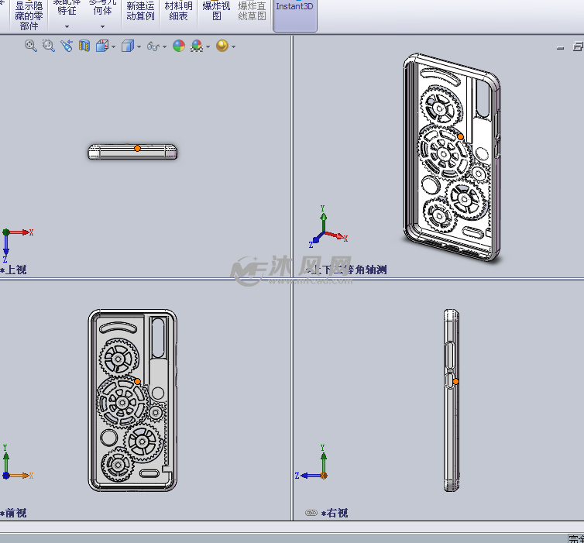Activate the Section View tool
Viewport: 584px width, 543px height.
click(84, 46)
